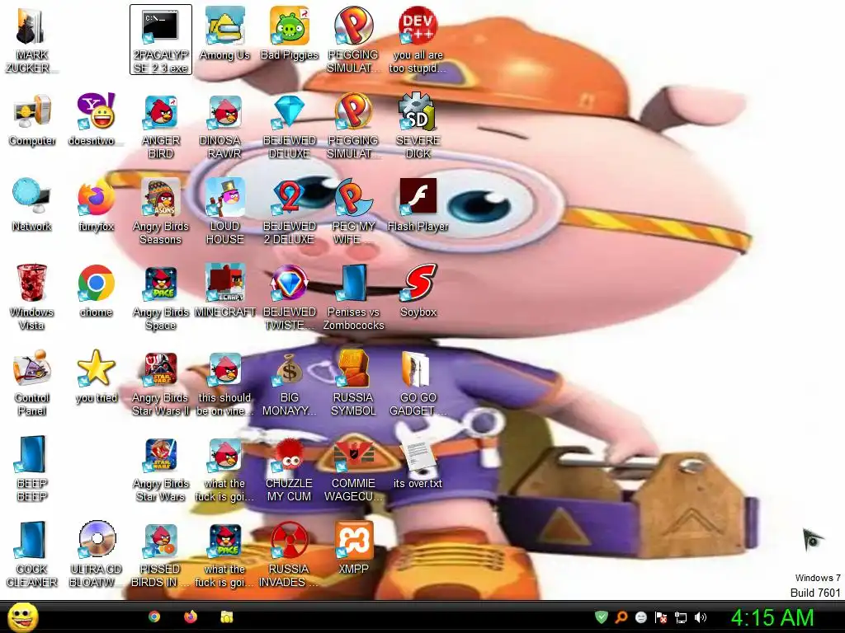Open the Windows Vista recycle bin
This screenshot has width=845, height=633.
[x=32, y=297]
